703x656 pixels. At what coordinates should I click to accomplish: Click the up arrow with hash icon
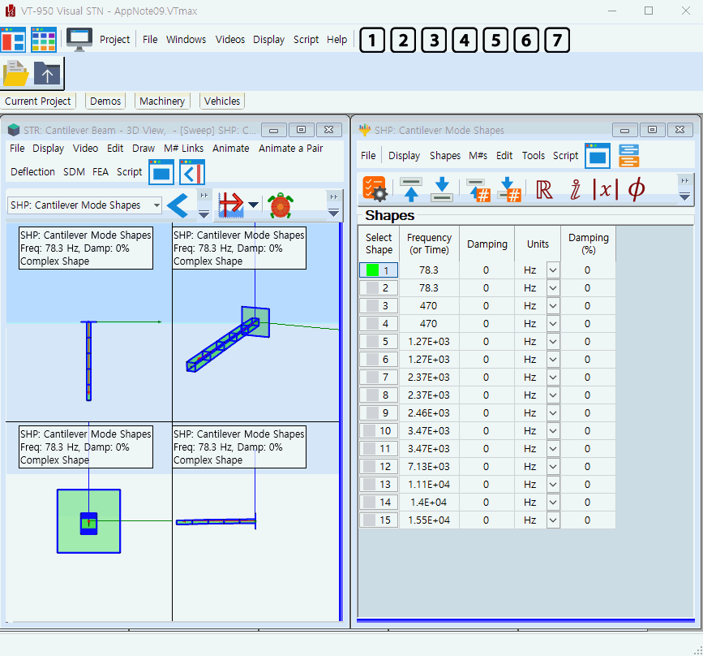click(x=478, y=190)
